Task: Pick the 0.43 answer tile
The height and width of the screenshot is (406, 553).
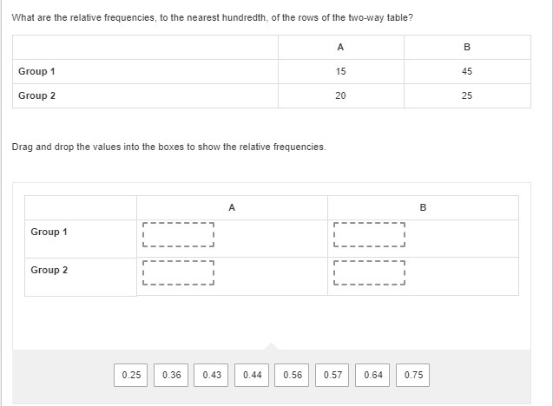Action: coord(212,375)
